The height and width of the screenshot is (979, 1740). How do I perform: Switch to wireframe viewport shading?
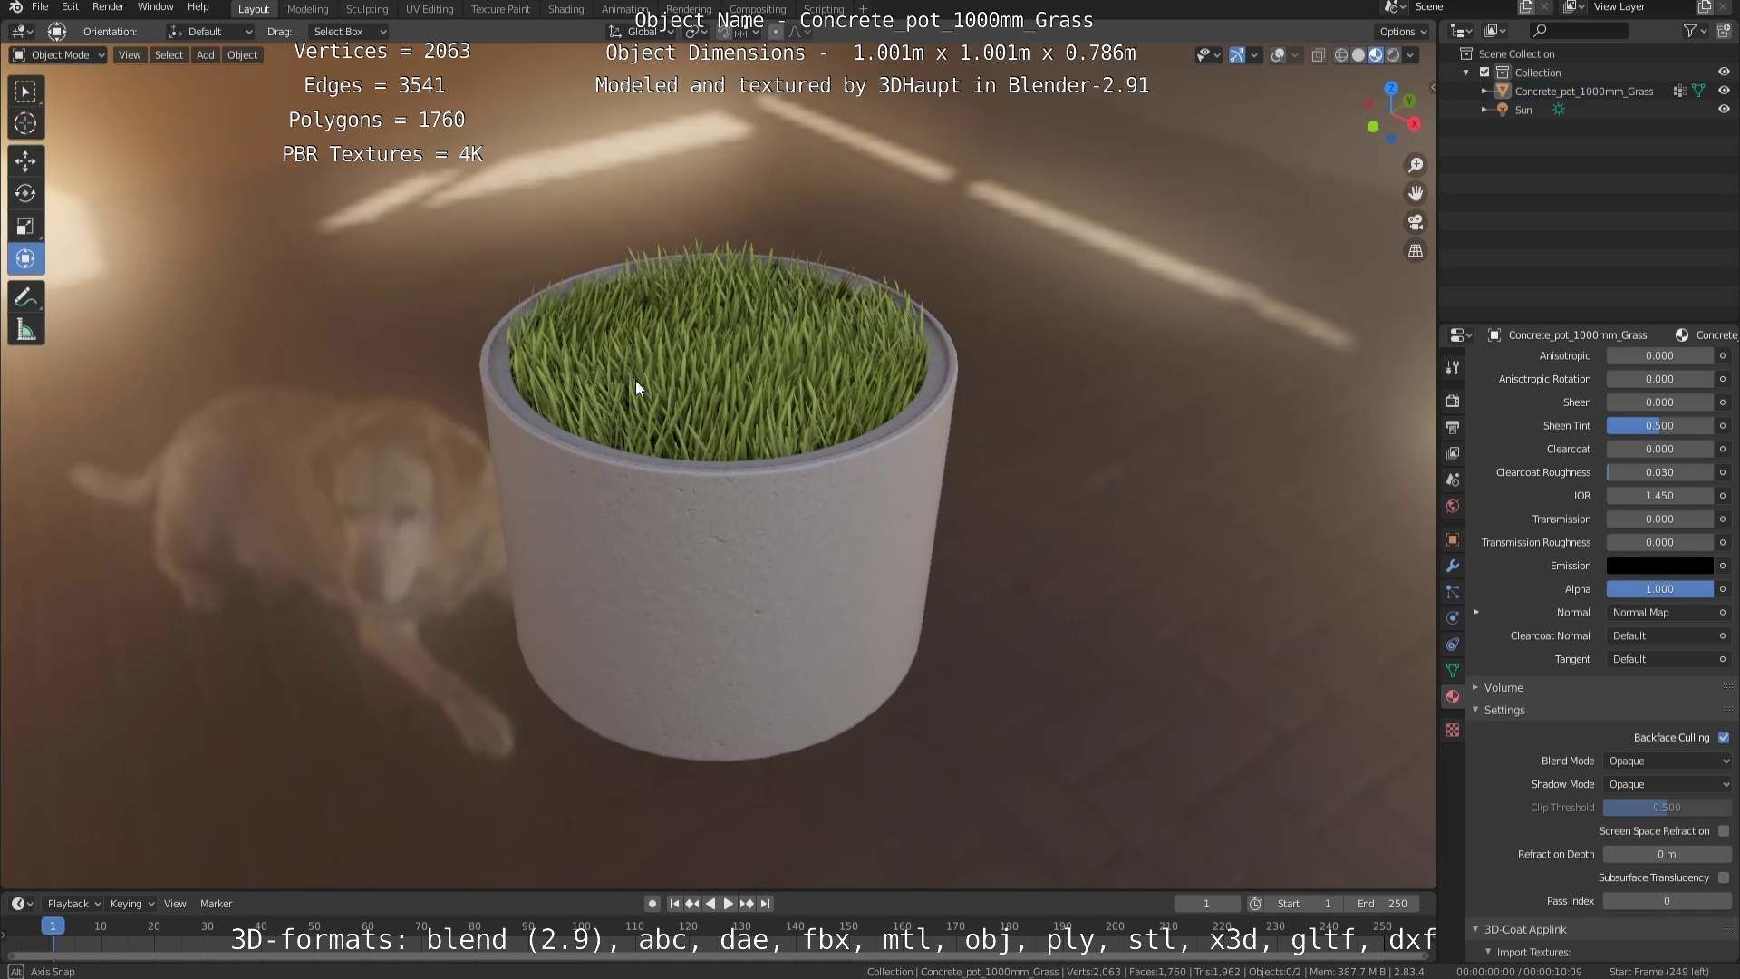click(1340, 55)
